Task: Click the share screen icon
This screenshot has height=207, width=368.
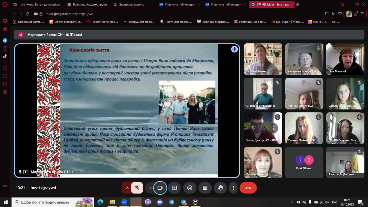Action: click(175, 188)
